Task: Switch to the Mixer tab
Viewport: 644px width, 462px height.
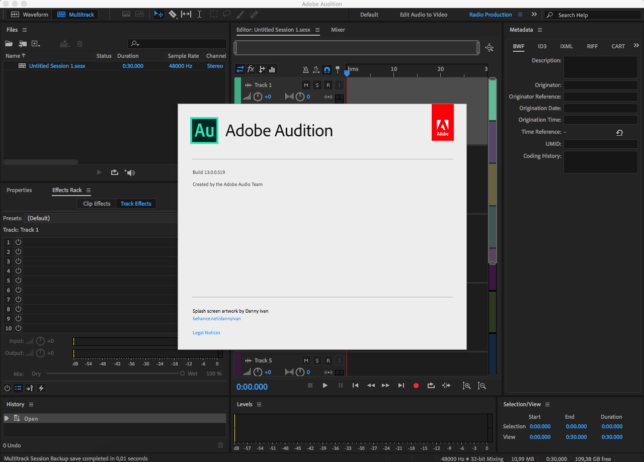Action: click(338, 30)
